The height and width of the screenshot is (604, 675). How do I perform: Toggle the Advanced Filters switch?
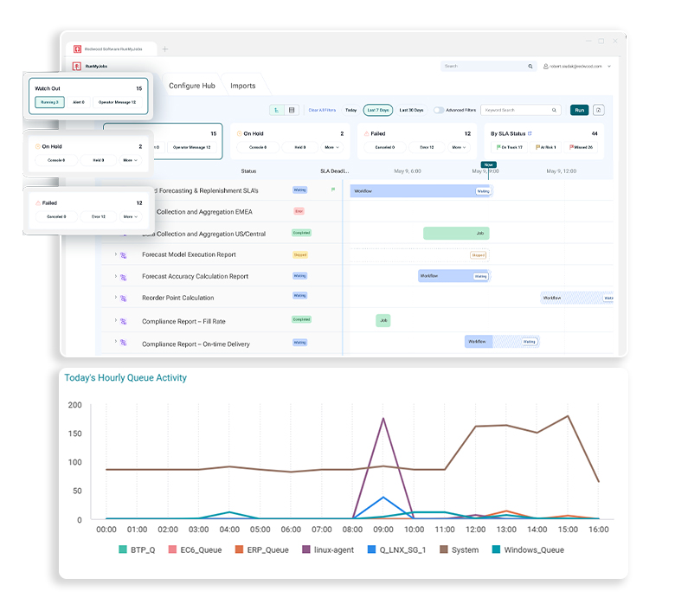pos(439,110)
